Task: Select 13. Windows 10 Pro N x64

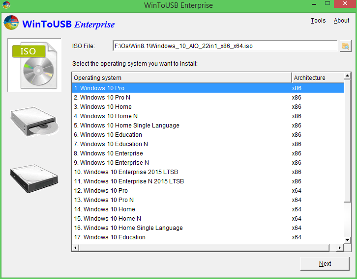Action: click(x=208, y=200)
